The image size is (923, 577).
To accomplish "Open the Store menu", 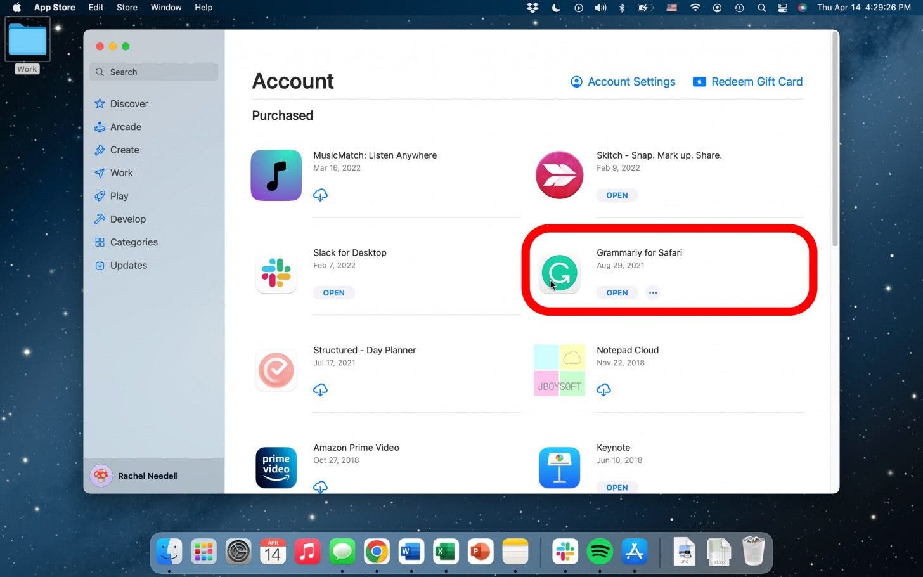I will tap(127, 8).
